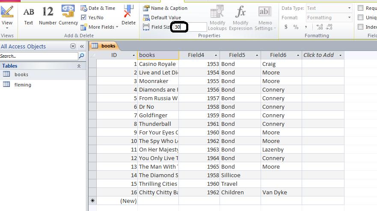Viewport: 377px width, 211px height.
Task: Add a Text field with AB icon
Action: (28, 11)
